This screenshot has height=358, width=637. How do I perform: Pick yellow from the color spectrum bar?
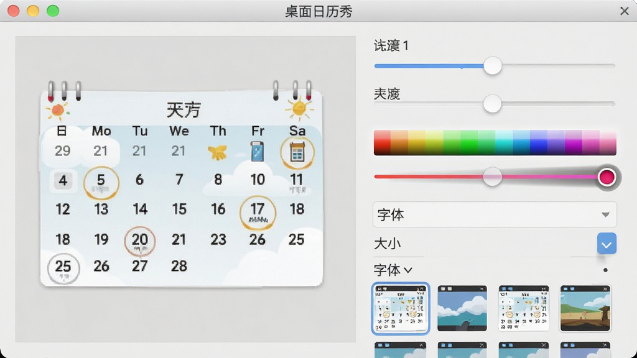[417, 143]
